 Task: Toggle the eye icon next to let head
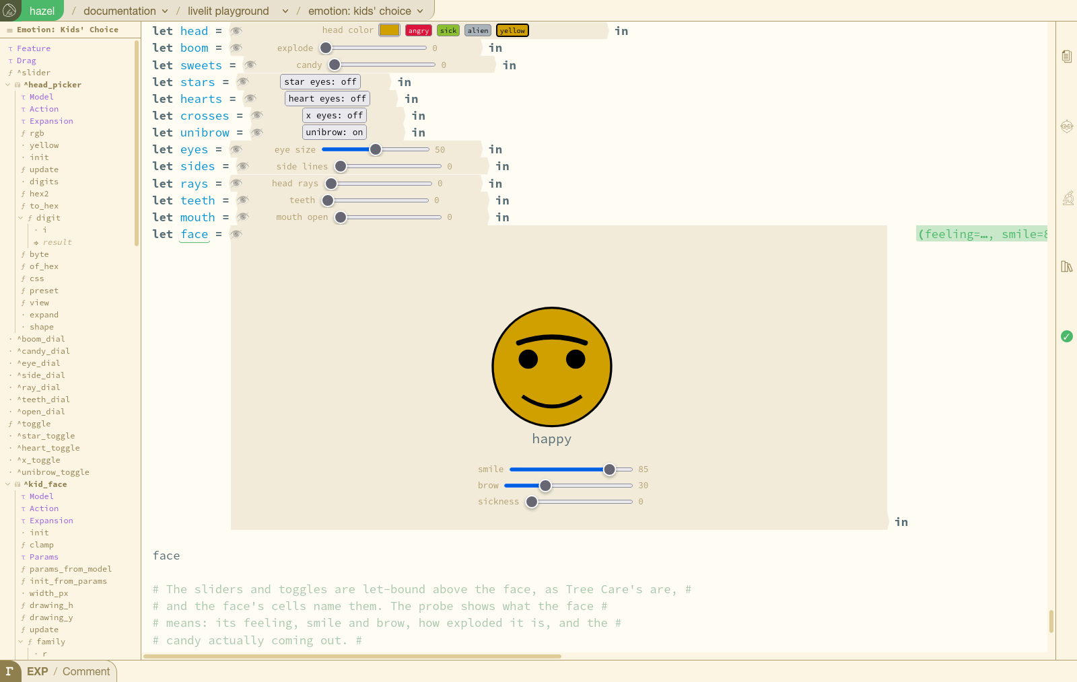(x=236, y=31)
